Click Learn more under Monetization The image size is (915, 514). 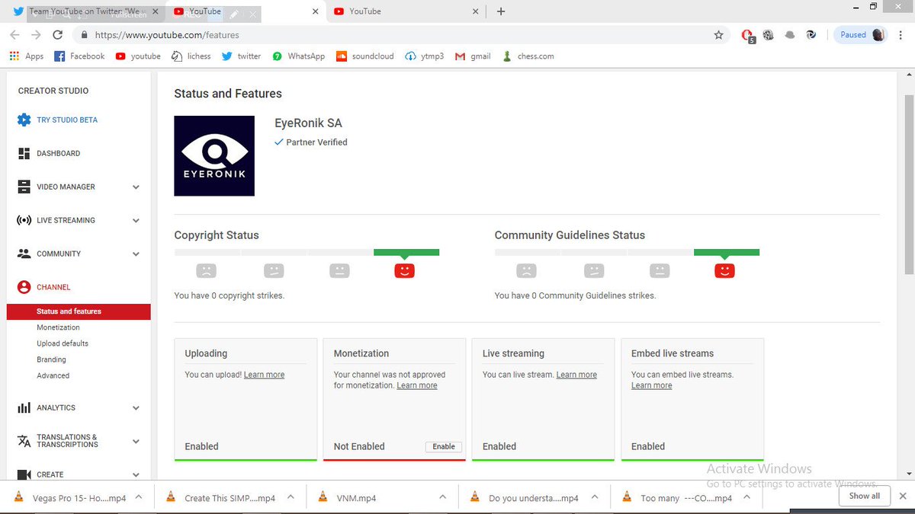(417, 385)
